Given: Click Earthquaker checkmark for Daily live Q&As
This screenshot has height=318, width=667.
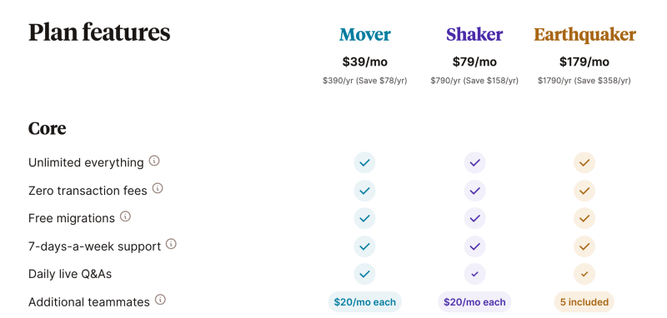Looking at the screenshot, I should [584, 274].
